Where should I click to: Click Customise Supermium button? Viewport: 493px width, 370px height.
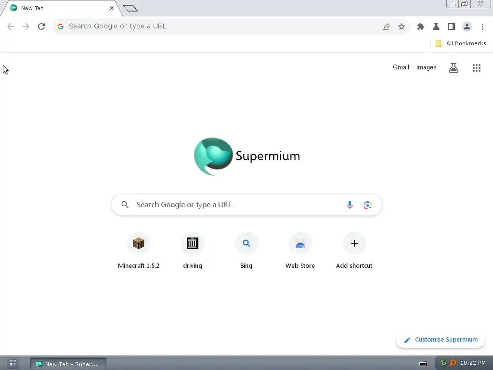coord(441,340)
